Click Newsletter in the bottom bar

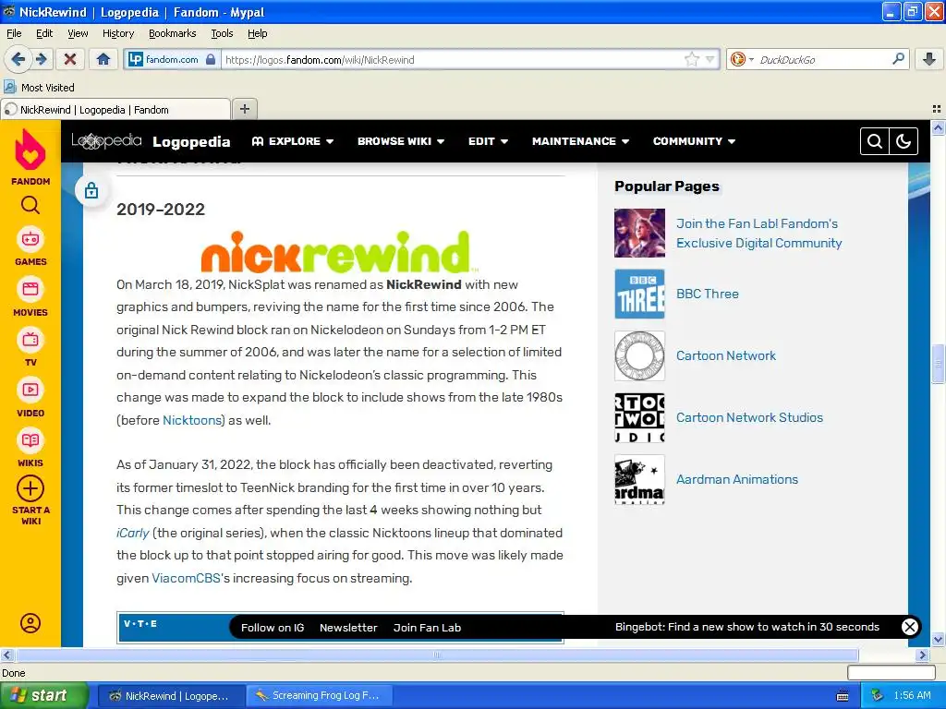tap(348, 628)
